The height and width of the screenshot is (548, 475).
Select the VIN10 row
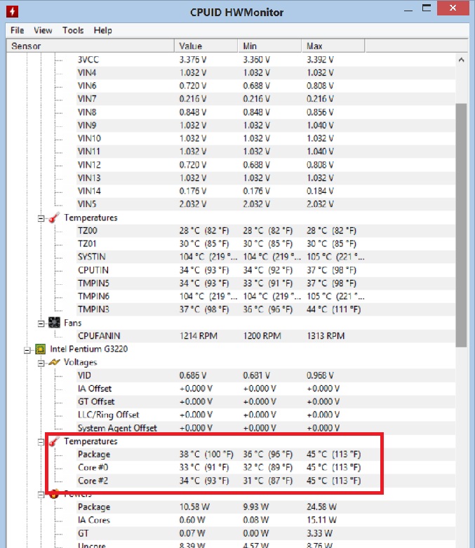(x=266, y=138)
